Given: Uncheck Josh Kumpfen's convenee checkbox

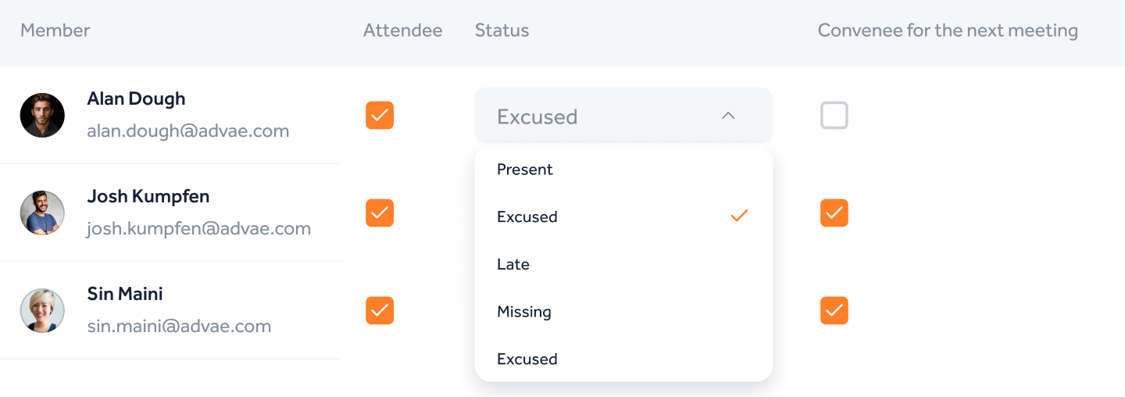Looking at the screenshot, I should (x=834, y=213).
